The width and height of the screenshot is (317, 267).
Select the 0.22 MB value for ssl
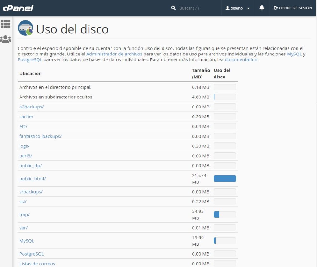click(201, 202)
